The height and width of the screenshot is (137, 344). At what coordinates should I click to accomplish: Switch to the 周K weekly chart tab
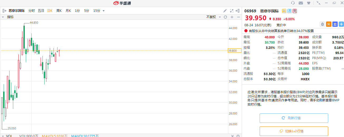[59, 11]
